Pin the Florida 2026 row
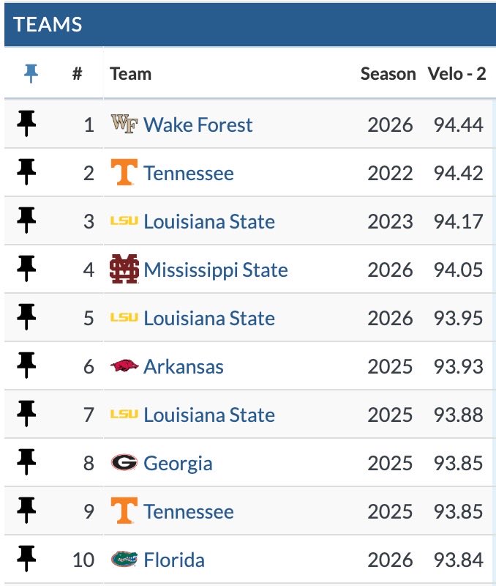This screenshot has width=496, height=586. pyautogui.click(x=26, y=559)
